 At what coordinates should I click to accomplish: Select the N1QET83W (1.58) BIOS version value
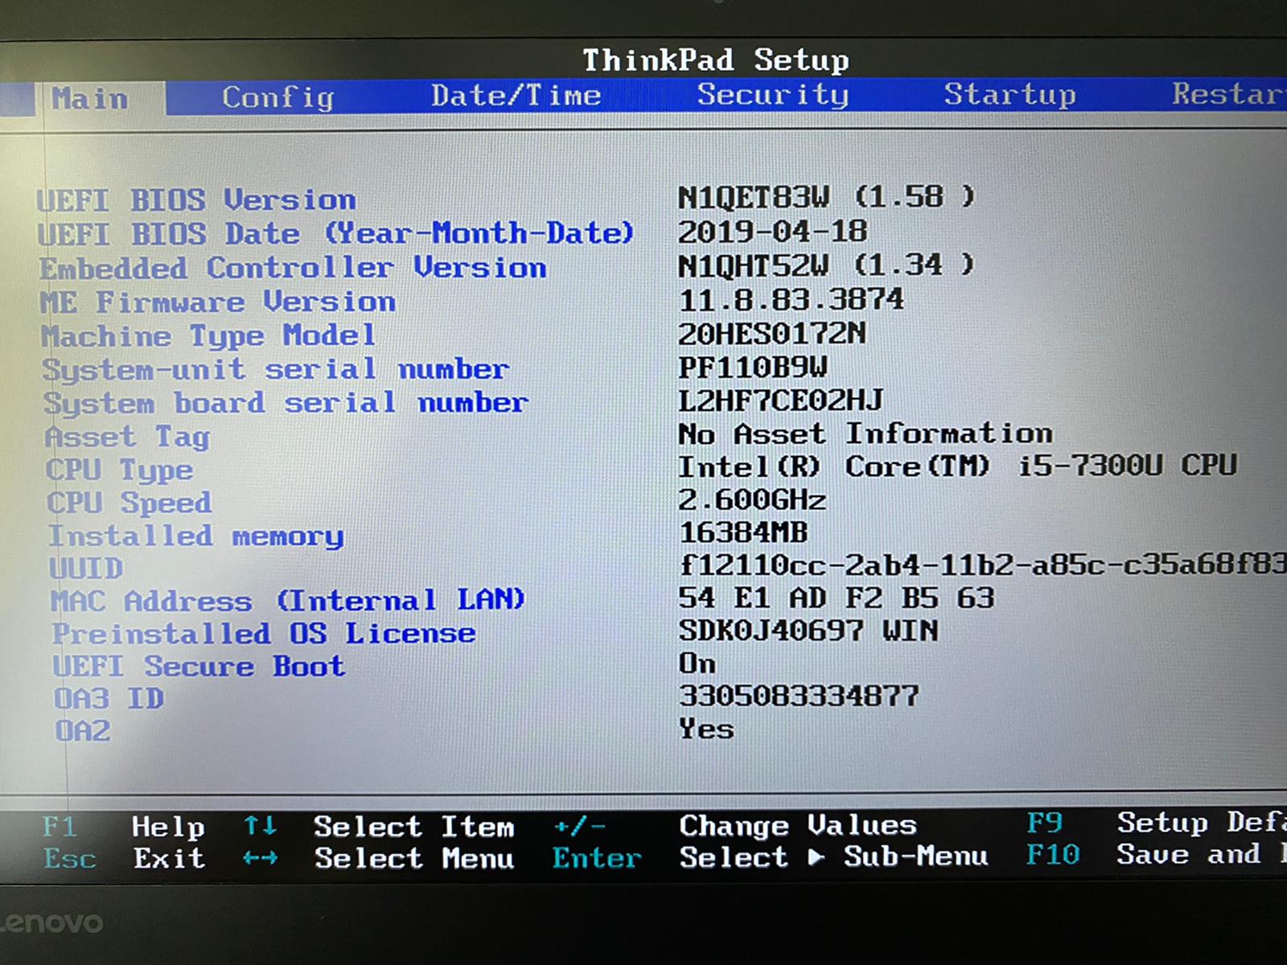(x=826, y=197)
